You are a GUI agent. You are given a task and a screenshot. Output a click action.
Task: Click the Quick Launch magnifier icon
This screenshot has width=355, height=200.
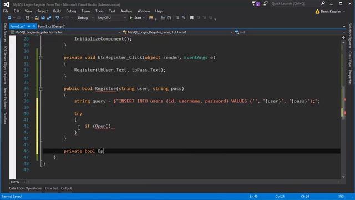click(x=323, y=3)
